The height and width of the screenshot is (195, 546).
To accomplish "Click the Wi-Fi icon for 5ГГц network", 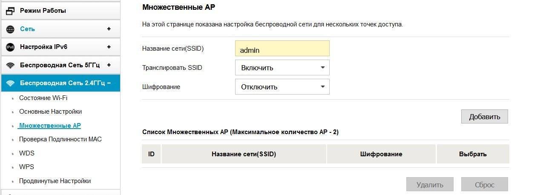I will pos(10,65).
